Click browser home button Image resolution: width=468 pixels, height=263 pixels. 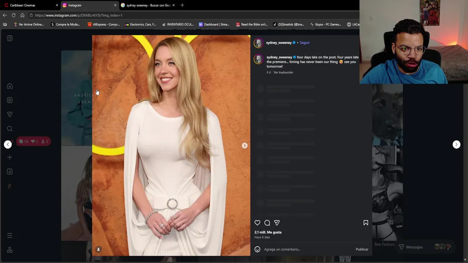tap(22, 15)
